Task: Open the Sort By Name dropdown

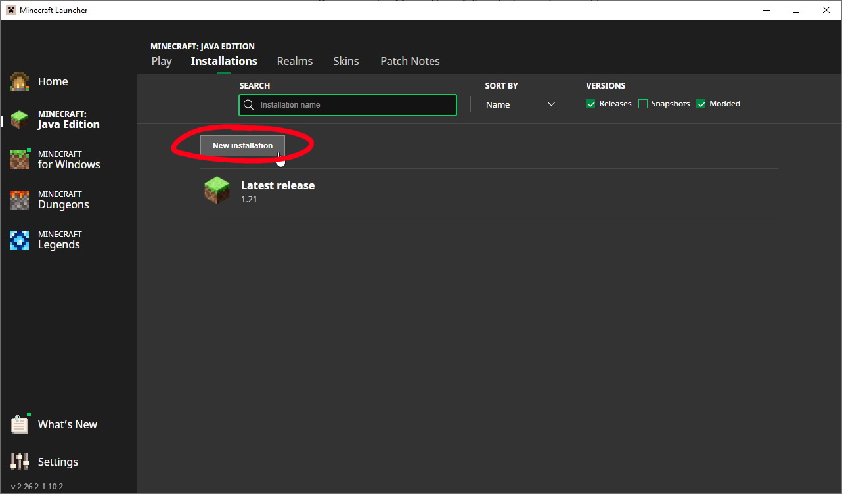Action: [x=520, y=105]
